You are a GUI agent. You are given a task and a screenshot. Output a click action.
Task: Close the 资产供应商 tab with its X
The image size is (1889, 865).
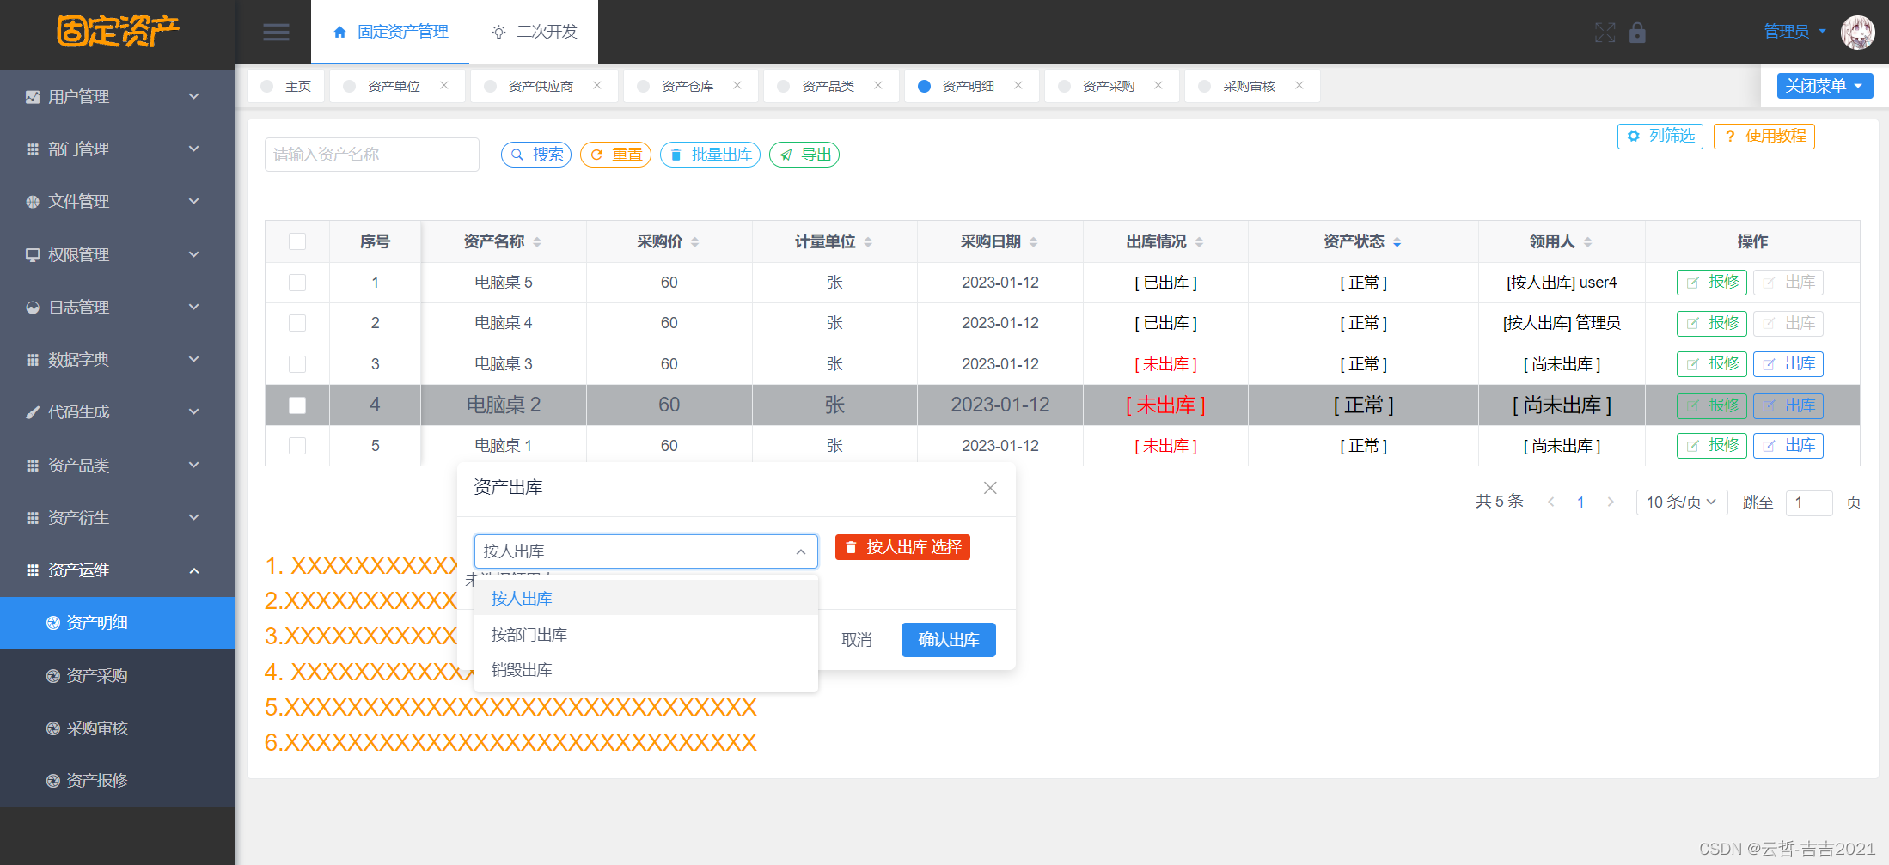click(x=597, y=85)
